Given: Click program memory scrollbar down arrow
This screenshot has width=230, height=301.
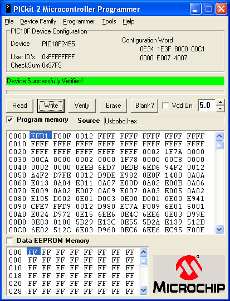Looking at the screenshot, I should pyautogui.click(x=219, y=229).
